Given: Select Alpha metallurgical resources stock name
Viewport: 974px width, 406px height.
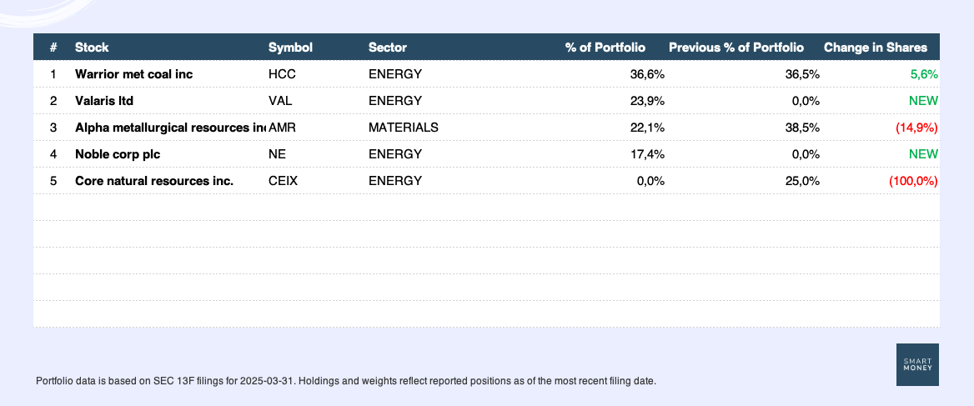Looking at the screenshot, I should click(170, 128).
